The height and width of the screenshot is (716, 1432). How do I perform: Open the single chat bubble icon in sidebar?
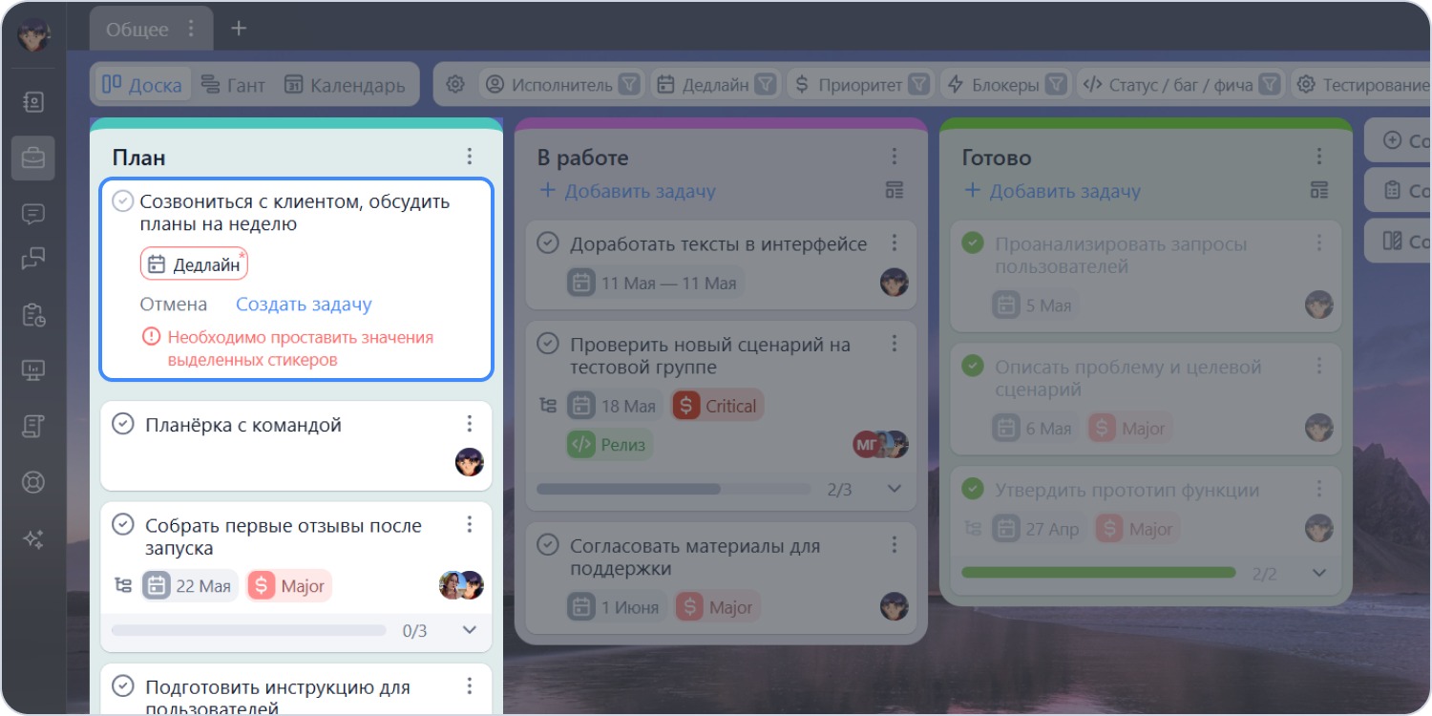pyautogui.click(x=33, y=214)
